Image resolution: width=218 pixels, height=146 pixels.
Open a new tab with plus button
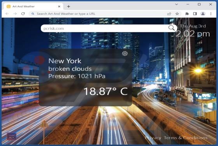69,6
